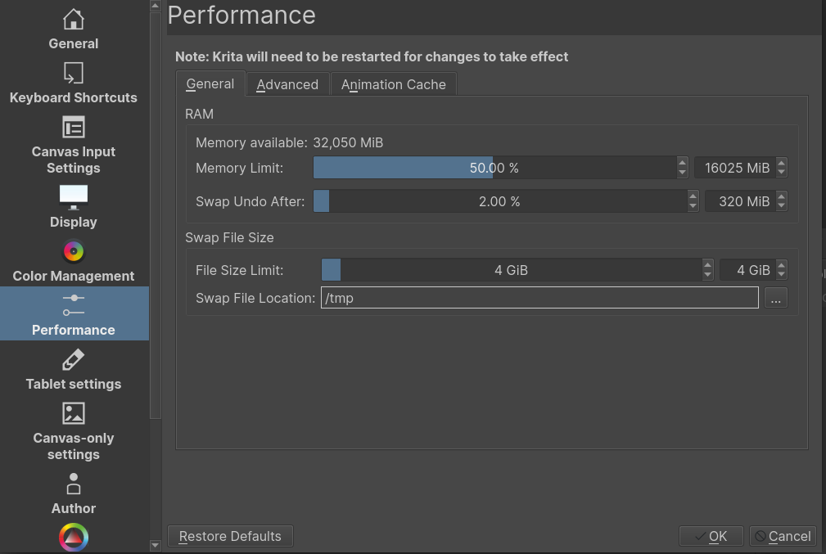
Task: Open Color Management color wheel icon
Action: pyautogui.click(x=74, y=251)
